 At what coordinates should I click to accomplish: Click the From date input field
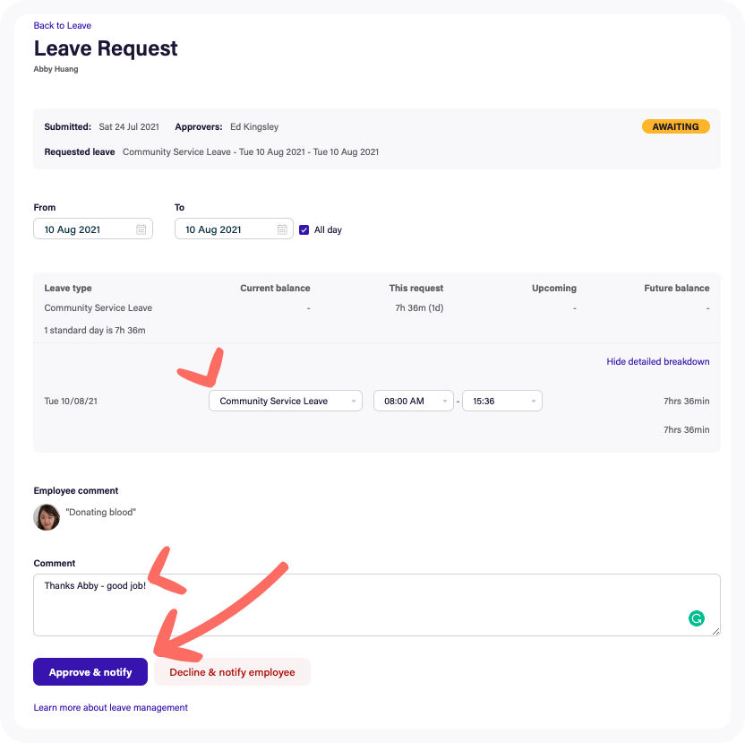[85, 229]
